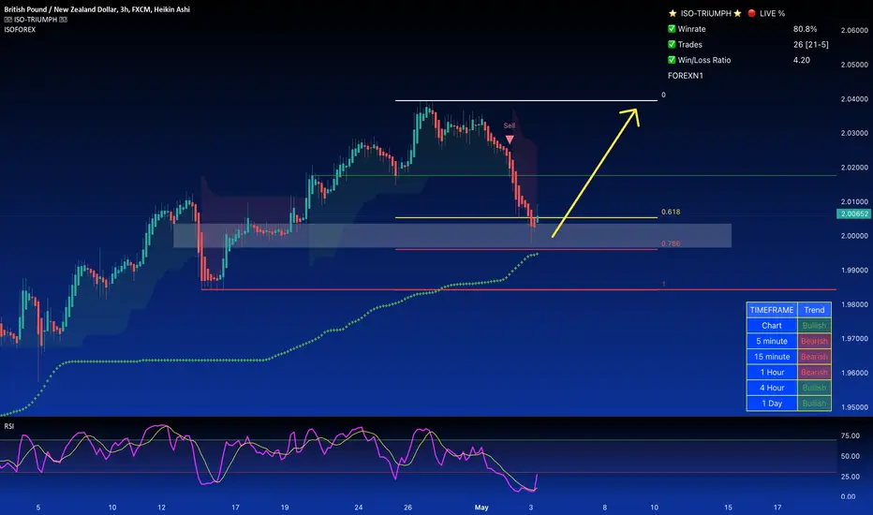This screenshot has width=873, height=515.
Task: Click the 2.02000 price axis label
Action: [854, 168]
